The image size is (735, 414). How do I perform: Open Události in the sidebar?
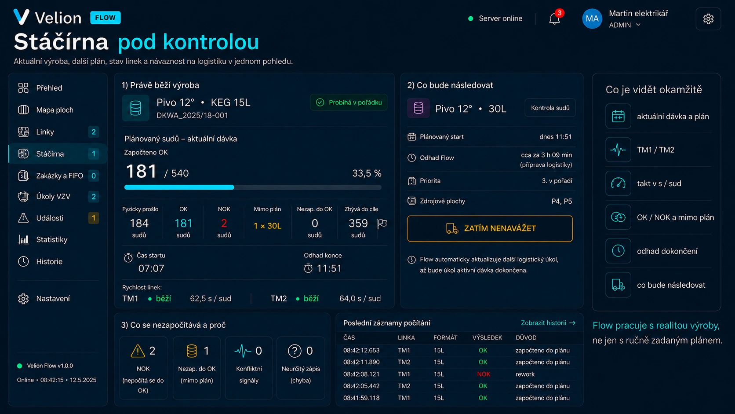(x=58, y=218)
